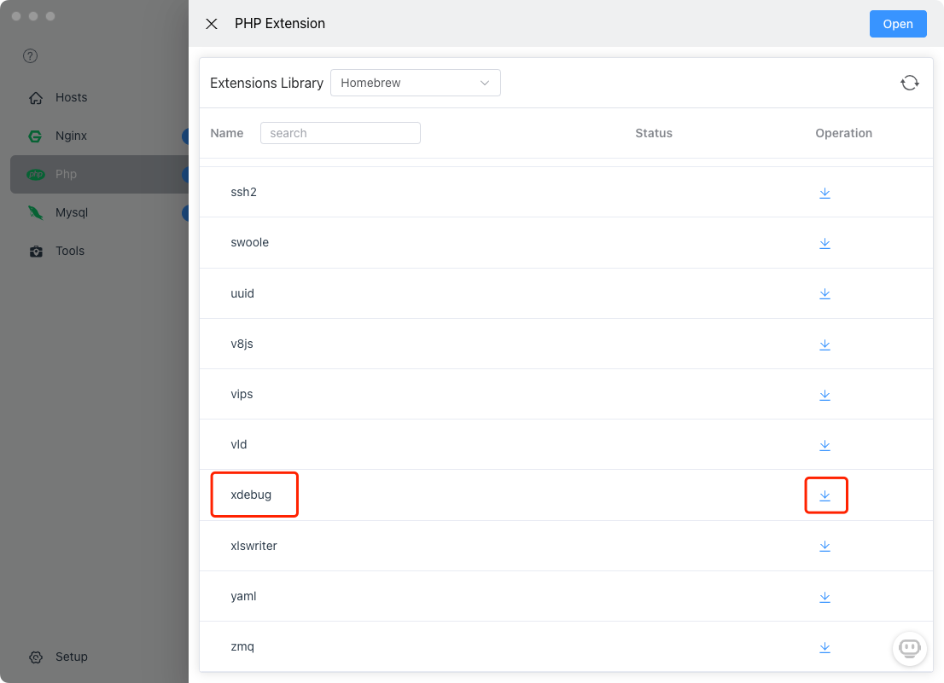Click the green php logo icon
The height and width of the screenshot is (683, 944).
36,174
